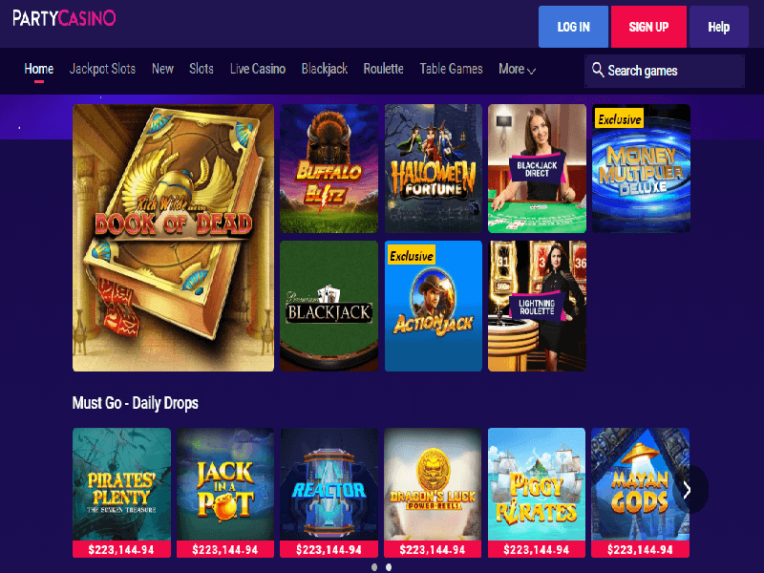
Task: Open the Live Casino tab
Action: (x=257, y=69)
